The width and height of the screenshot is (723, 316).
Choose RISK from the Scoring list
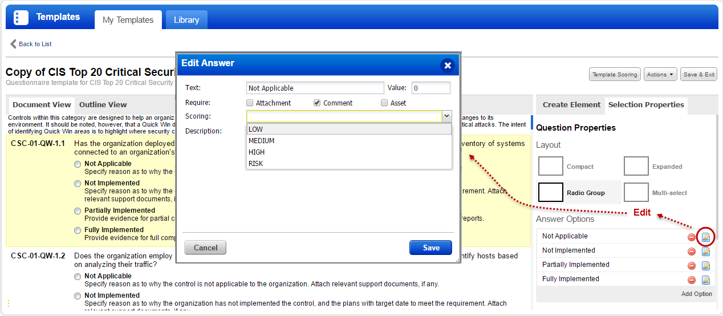tap(349, 164)
